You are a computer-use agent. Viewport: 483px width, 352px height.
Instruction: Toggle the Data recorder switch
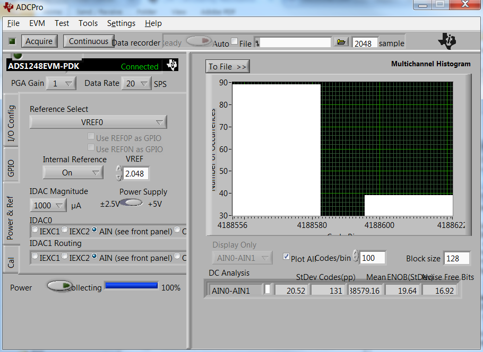[x=199, y=41]
